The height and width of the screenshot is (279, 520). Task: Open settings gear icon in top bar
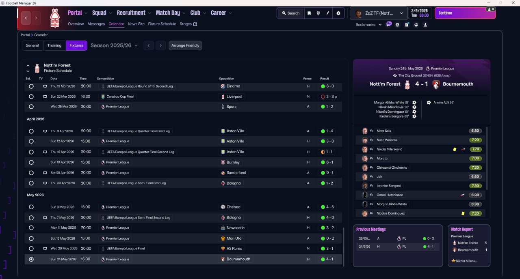point(338,13)
